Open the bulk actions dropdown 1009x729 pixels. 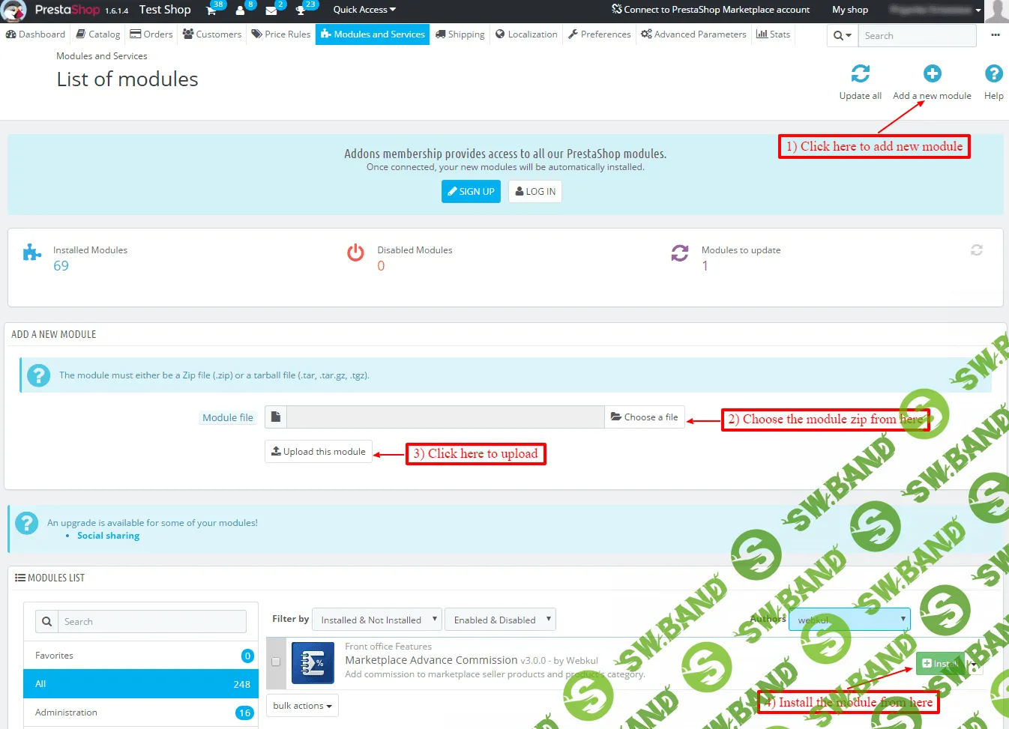302,705
